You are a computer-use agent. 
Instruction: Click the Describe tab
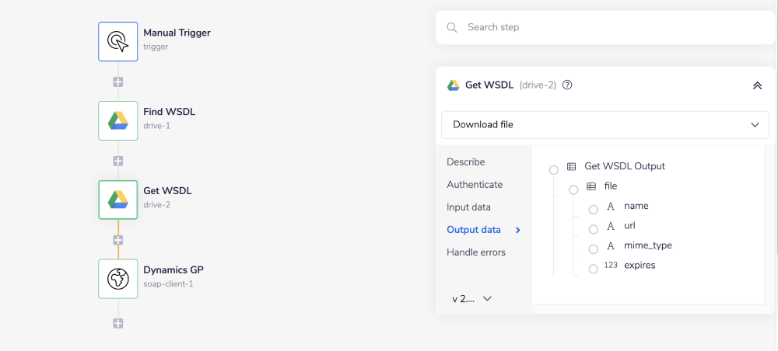(465, 162)
